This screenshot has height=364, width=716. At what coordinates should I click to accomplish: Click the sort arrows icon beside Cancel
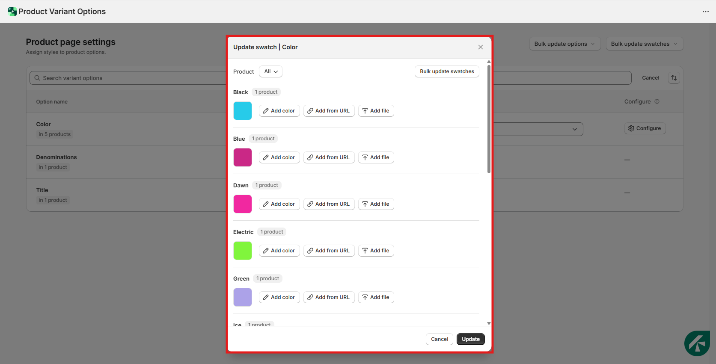674,78
